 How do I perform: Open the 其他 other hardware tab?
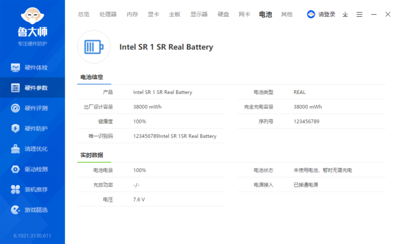tap(286, 14)
